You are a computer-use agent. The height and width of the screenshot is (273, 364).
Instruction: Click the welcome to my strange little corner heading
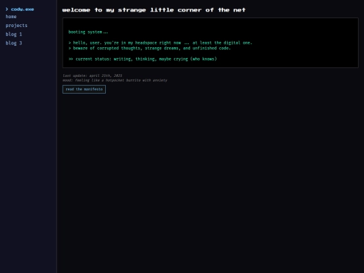coord(154,10)
